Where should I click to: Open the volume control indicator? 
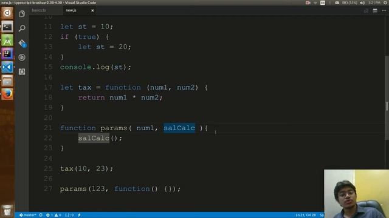[x=362, y=2]
